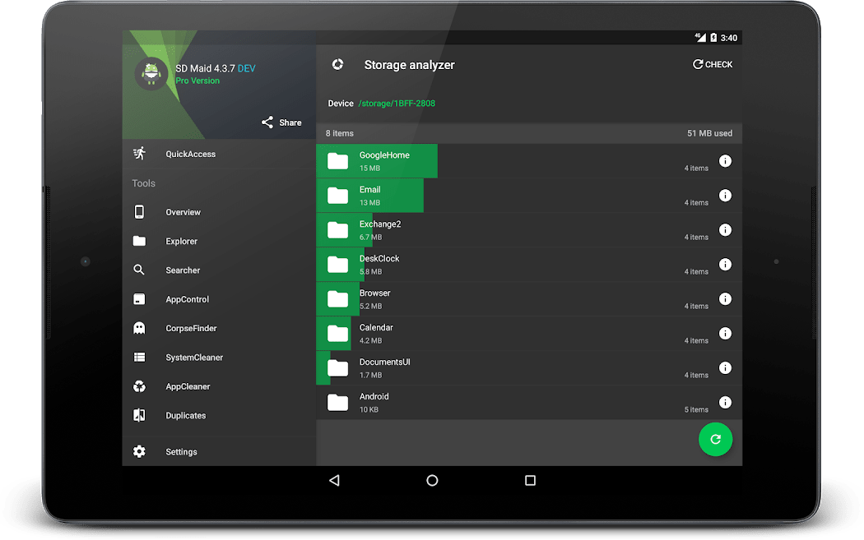Open the CorpseFinder tool with the ghost icon
This screenshot has width=864, height=540.
(141, 328)
